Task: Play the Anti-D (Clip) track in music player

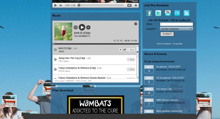Action: point(82,27)
